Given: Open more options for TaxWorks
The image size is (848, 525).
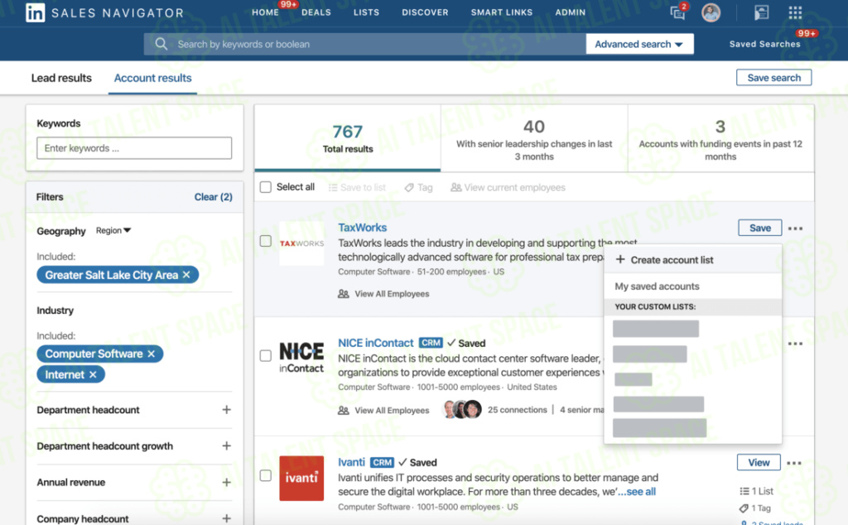Looking at the screenshot, I should tap(795, 229).
